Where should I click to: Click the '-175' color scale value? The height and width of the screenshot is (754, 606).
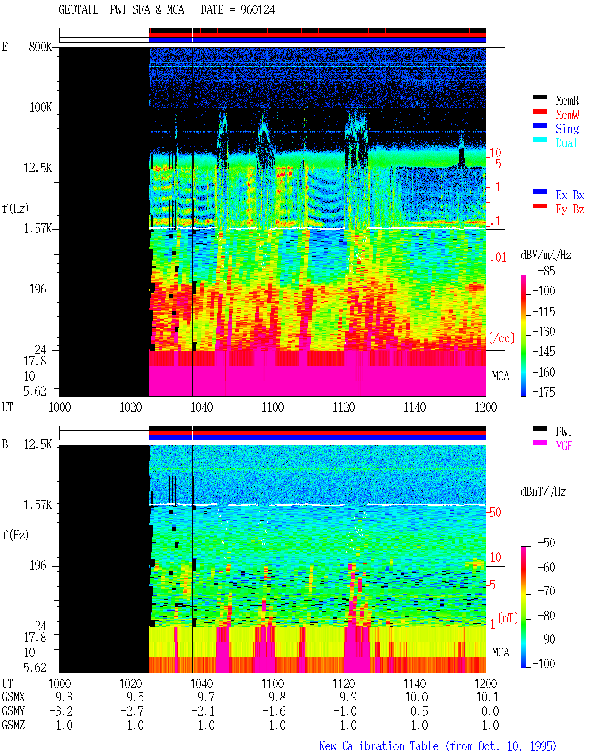click(544, 392)
